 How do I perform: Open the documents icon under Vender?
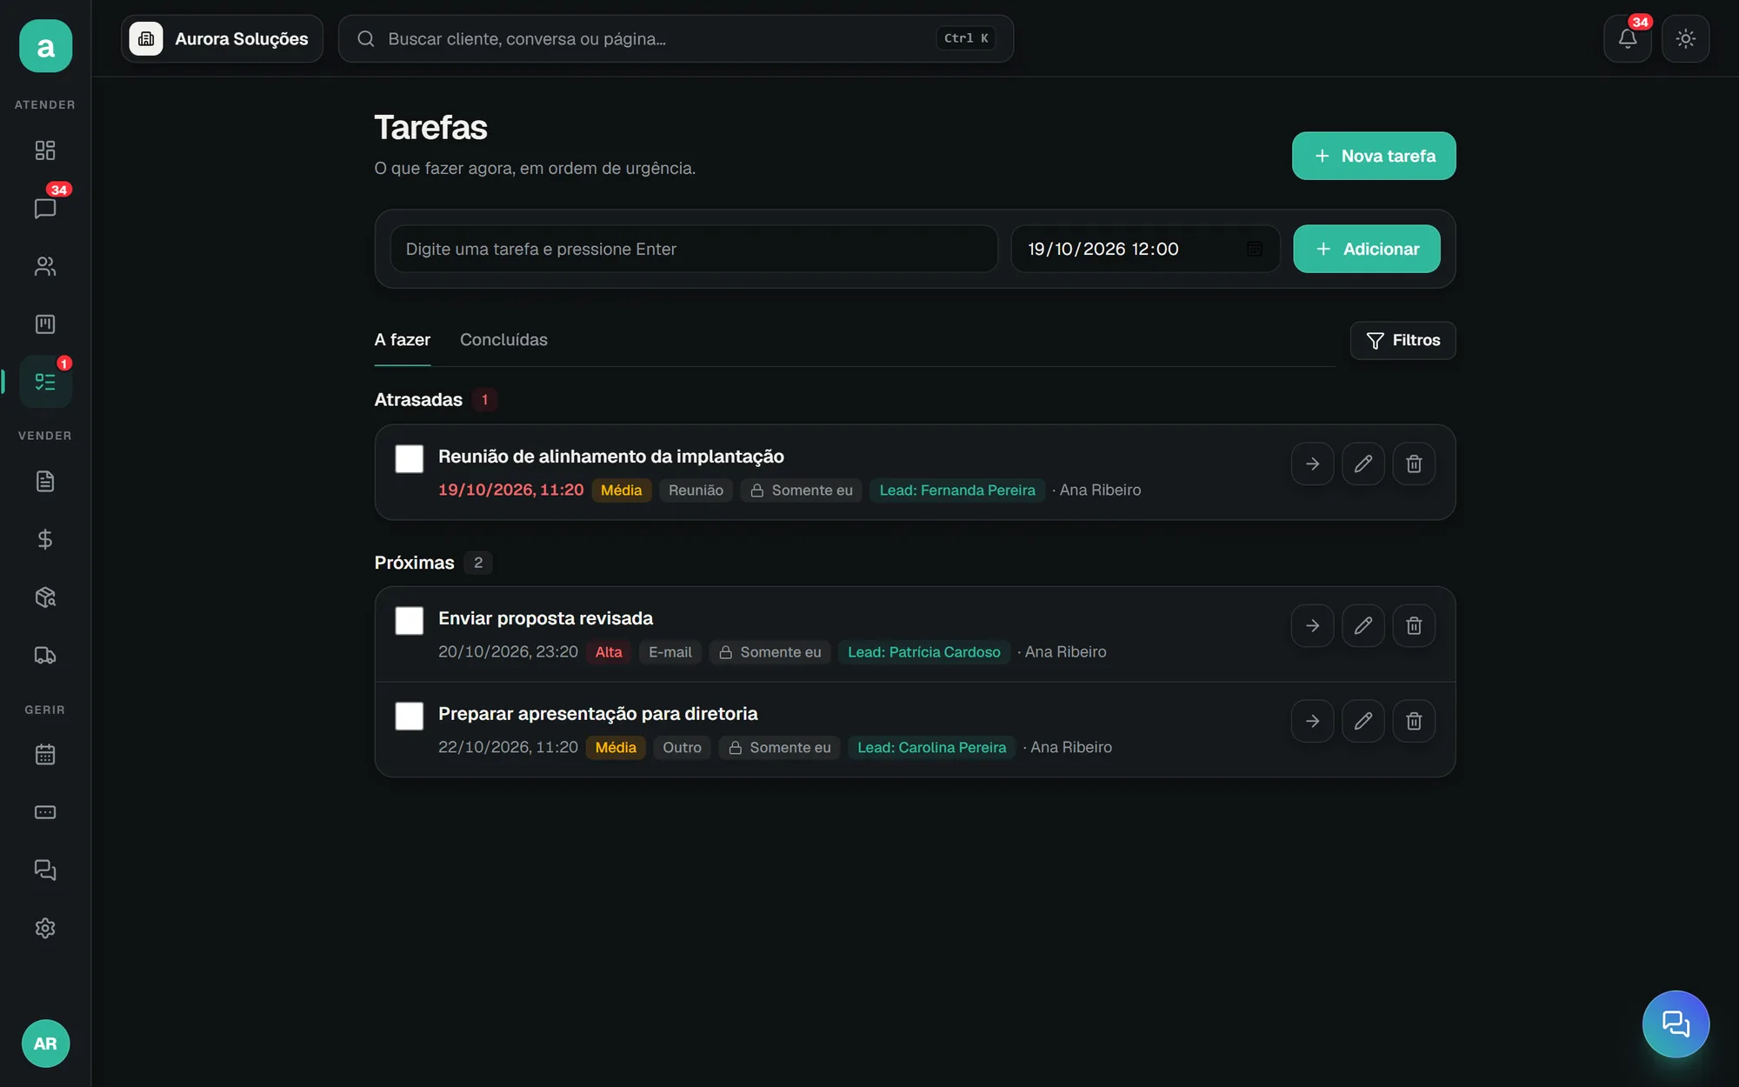(x=45, y=481)
